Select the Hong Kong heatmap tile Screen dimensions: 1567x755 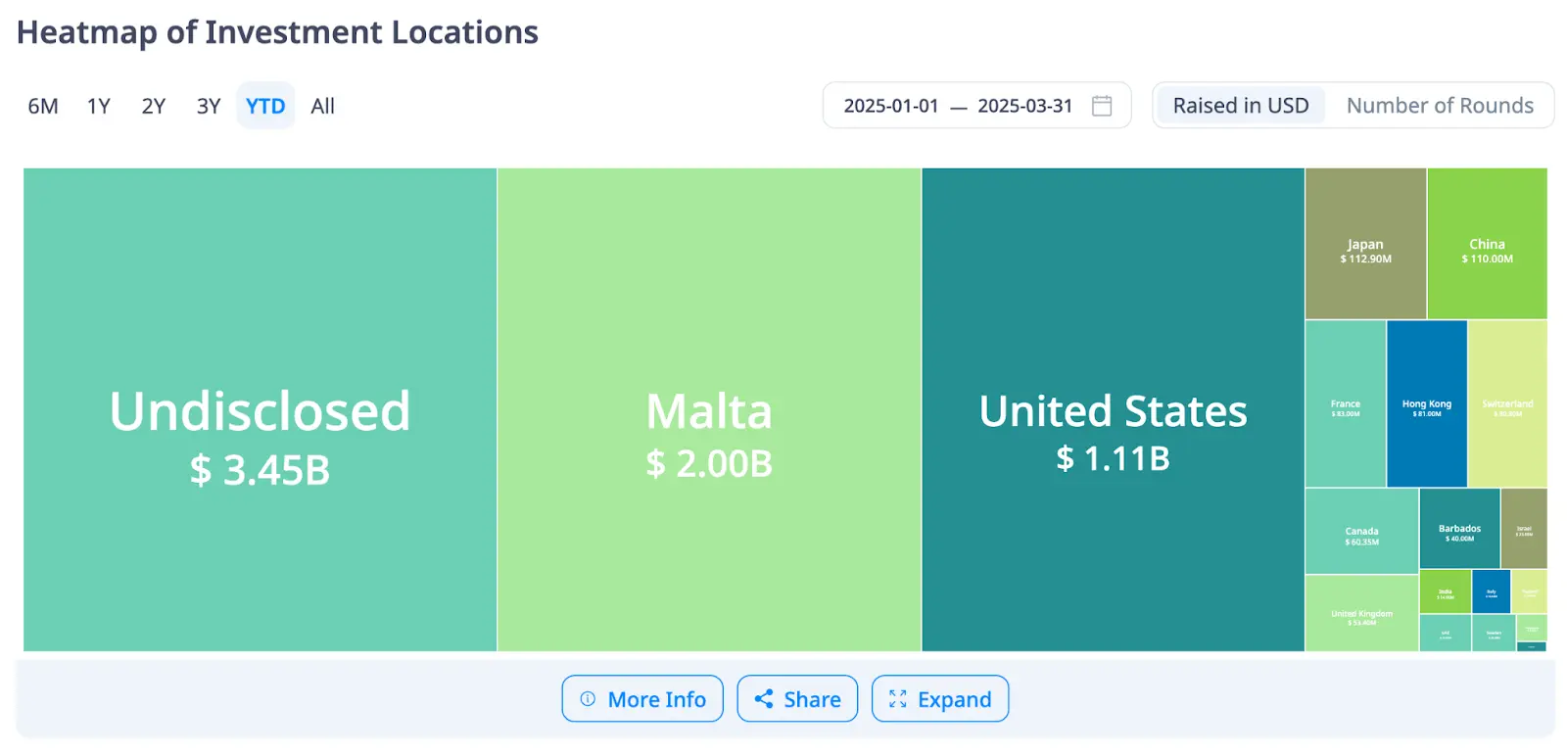pyautogui.click(x=1427, y=403)
